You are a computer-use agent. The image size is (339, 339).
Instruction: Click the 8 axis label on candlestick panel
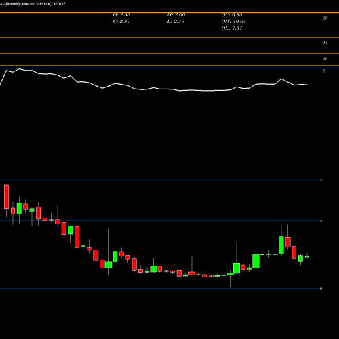(x=321, y=180)
